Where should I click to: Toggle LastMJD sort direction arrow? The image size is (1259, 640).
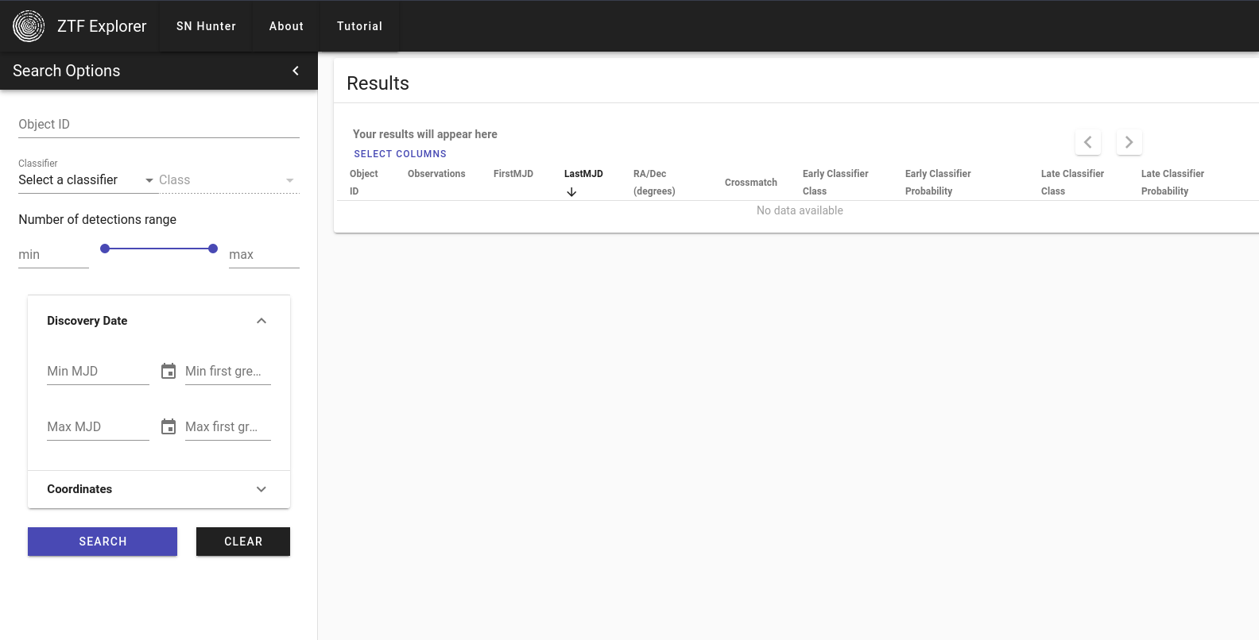point(571,192)
